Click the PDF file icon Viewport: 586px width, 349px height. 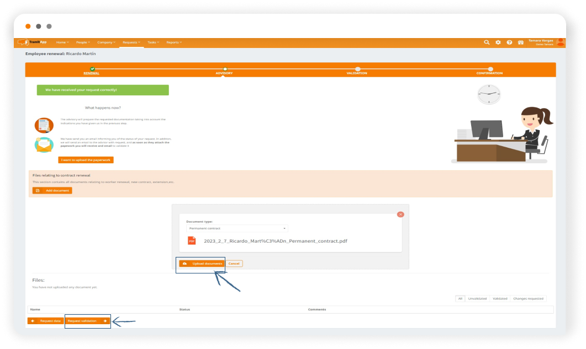pyautogui.click(x=192, y=241)
